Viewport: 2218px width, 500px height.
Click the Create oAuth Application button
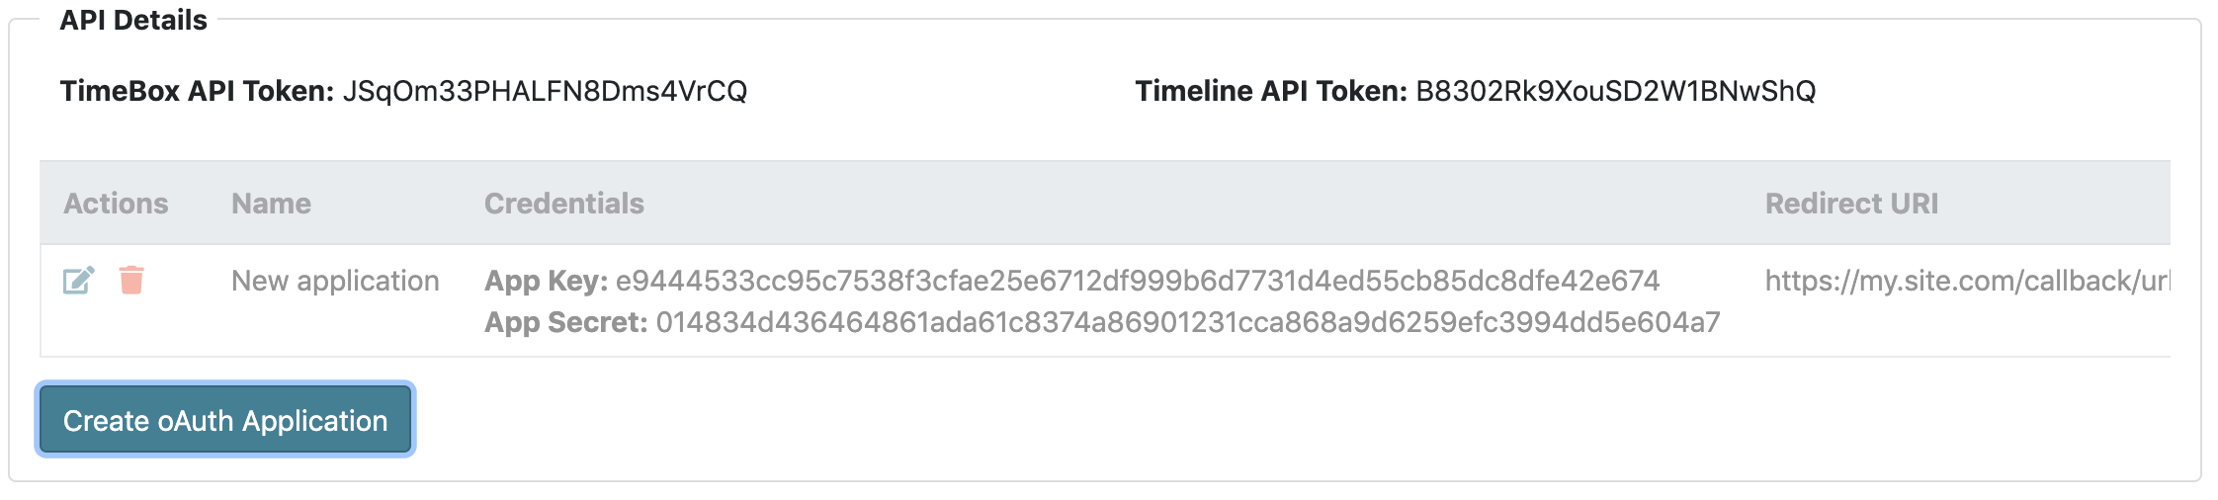225,420
